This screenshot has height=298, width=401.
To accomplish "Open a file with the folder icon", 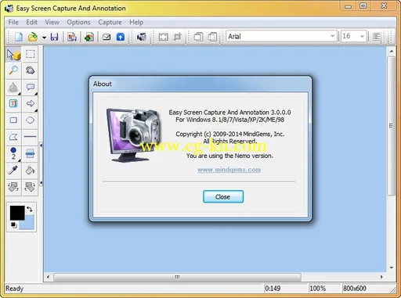I will 33,37.
